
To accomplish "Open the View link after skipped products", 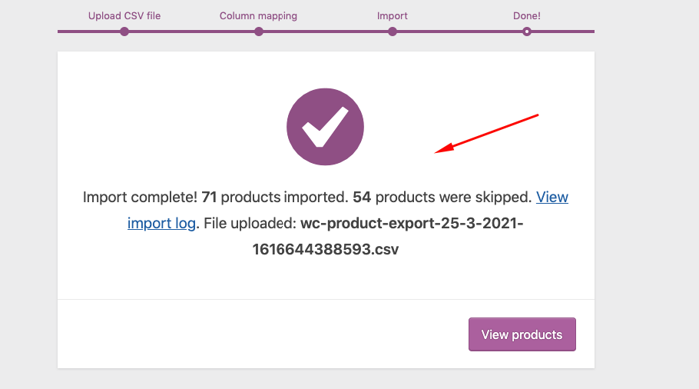I will coord(552,197).
